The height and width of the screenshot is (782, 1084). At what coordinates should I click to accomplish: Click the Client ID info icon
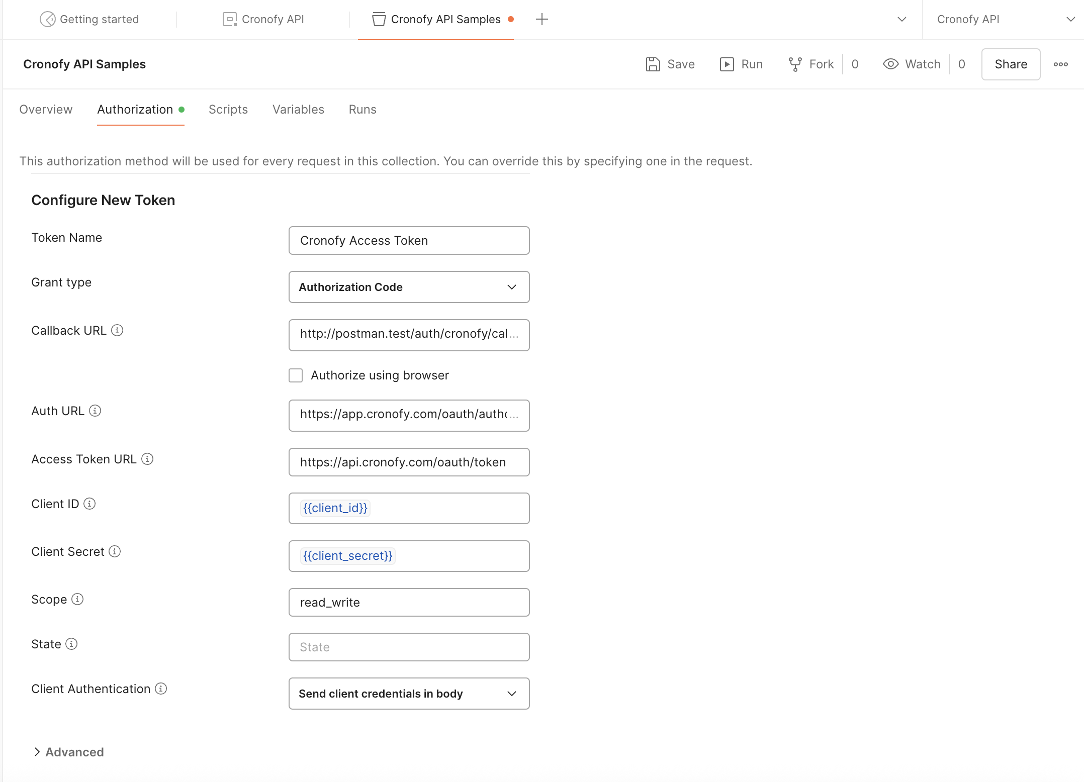click(89, 504)
